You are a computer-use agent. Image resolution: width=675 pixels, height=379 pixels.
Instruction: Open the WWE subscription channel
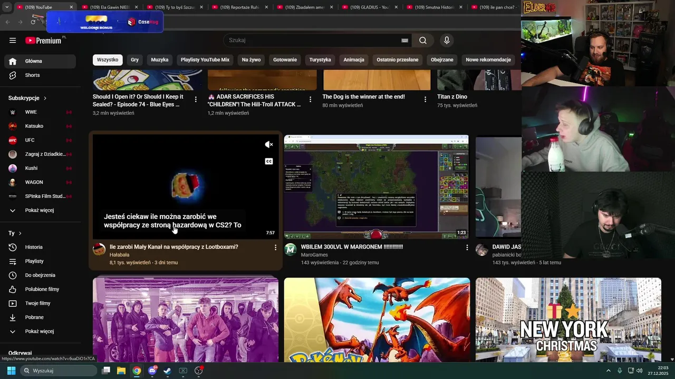coord(40,112)
